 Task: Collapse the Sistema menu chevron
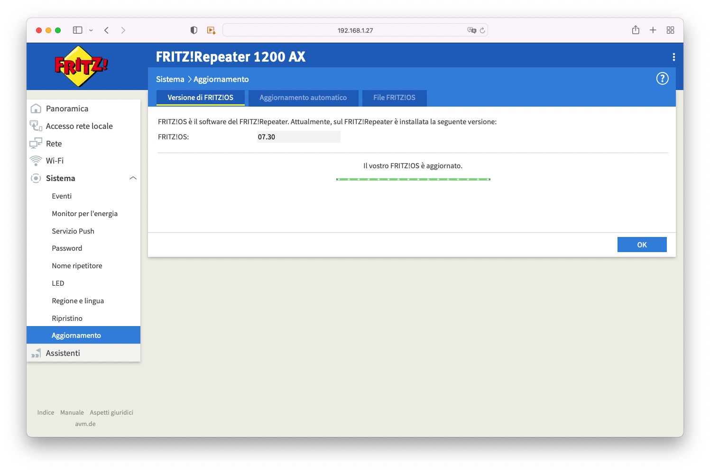[x=133, y=178]
